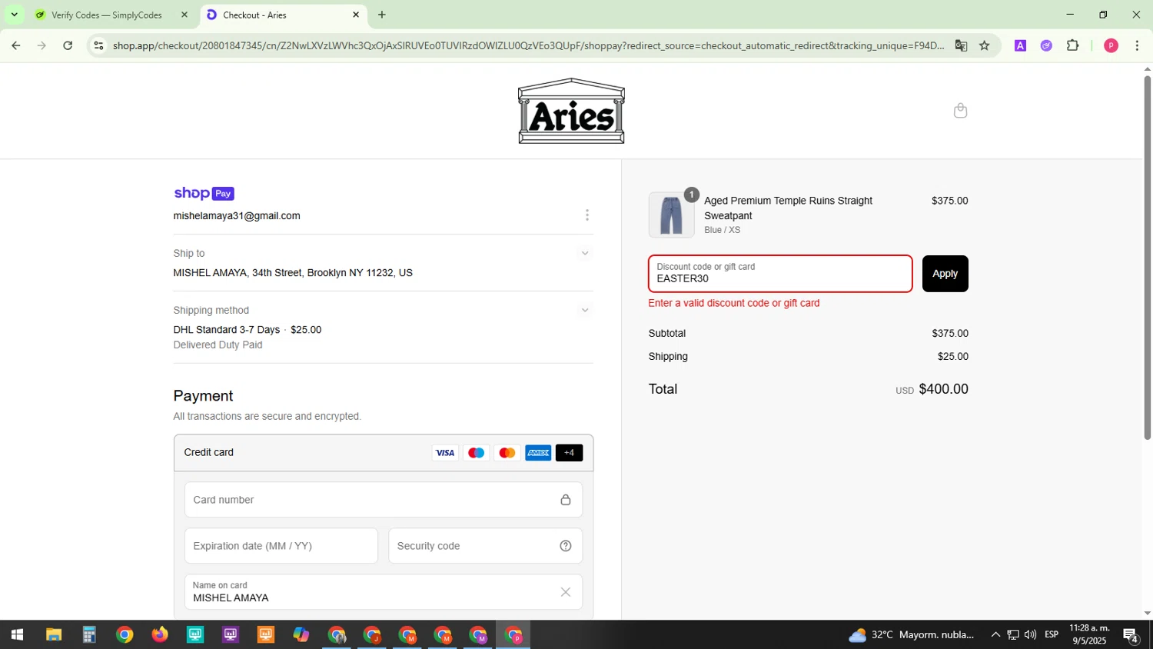The height and width of the screenshot is (649, 1153).
Task: Click the Mastercard icon
Action: pyautogui.click(x=507, y=453)
